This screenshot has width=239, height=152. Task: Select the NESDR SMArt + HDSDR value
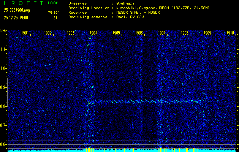pos(138,13)
